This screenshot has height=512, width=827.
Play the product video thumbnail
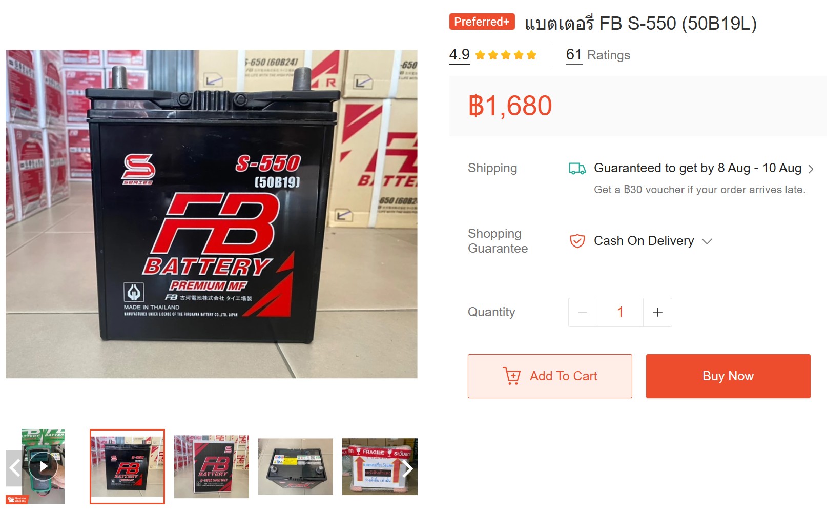43,466
